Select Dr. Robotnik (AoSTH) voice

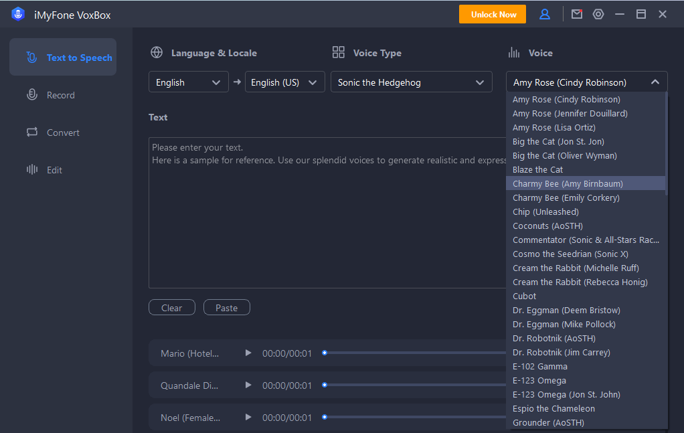pos(586,339)
